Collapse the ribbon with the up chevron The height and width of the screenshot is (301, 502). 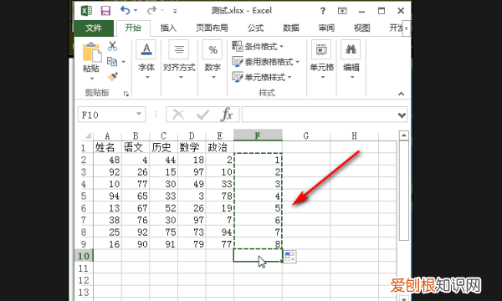401,94
